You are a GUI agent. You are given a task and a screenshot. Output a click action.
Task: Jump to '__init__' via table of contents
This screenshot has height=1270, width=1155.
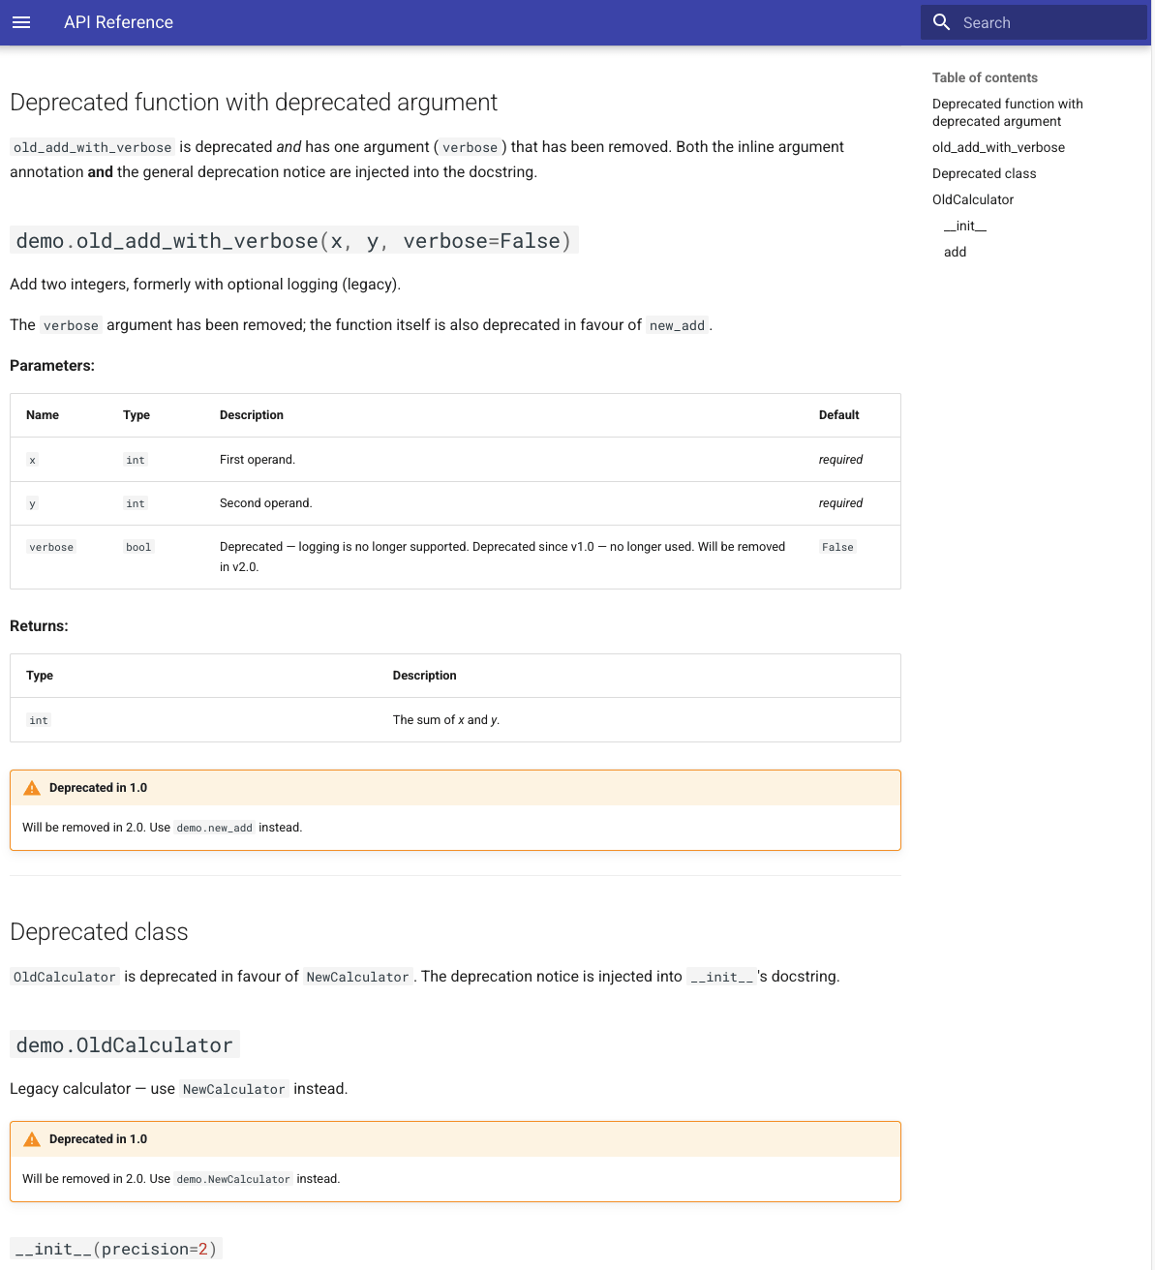(x=964, y=226)
